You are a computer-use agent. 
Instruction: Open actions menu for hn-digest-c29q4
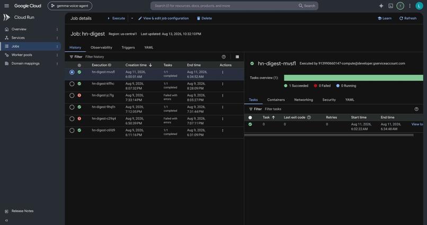click(223, 119)
